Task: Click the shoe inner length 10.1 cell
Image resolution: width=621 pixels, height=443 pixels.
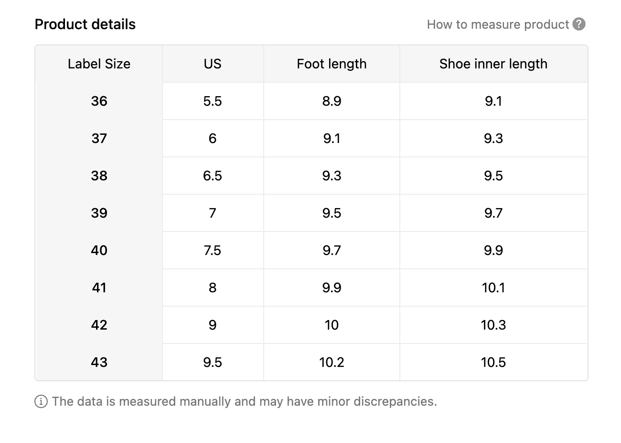Action: click(493, 288)
